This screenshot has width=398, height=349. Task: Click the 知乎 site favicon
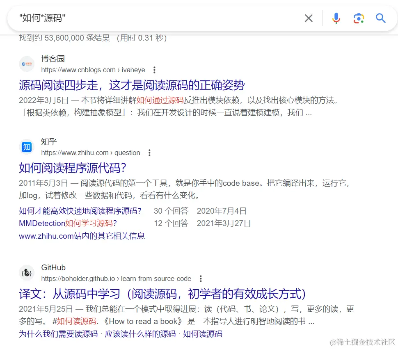[x=26, y=147]
